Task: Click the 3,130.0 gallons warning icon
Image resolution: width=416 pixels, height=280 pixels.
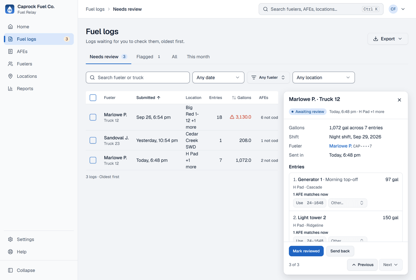Action: tap(232, 117)
